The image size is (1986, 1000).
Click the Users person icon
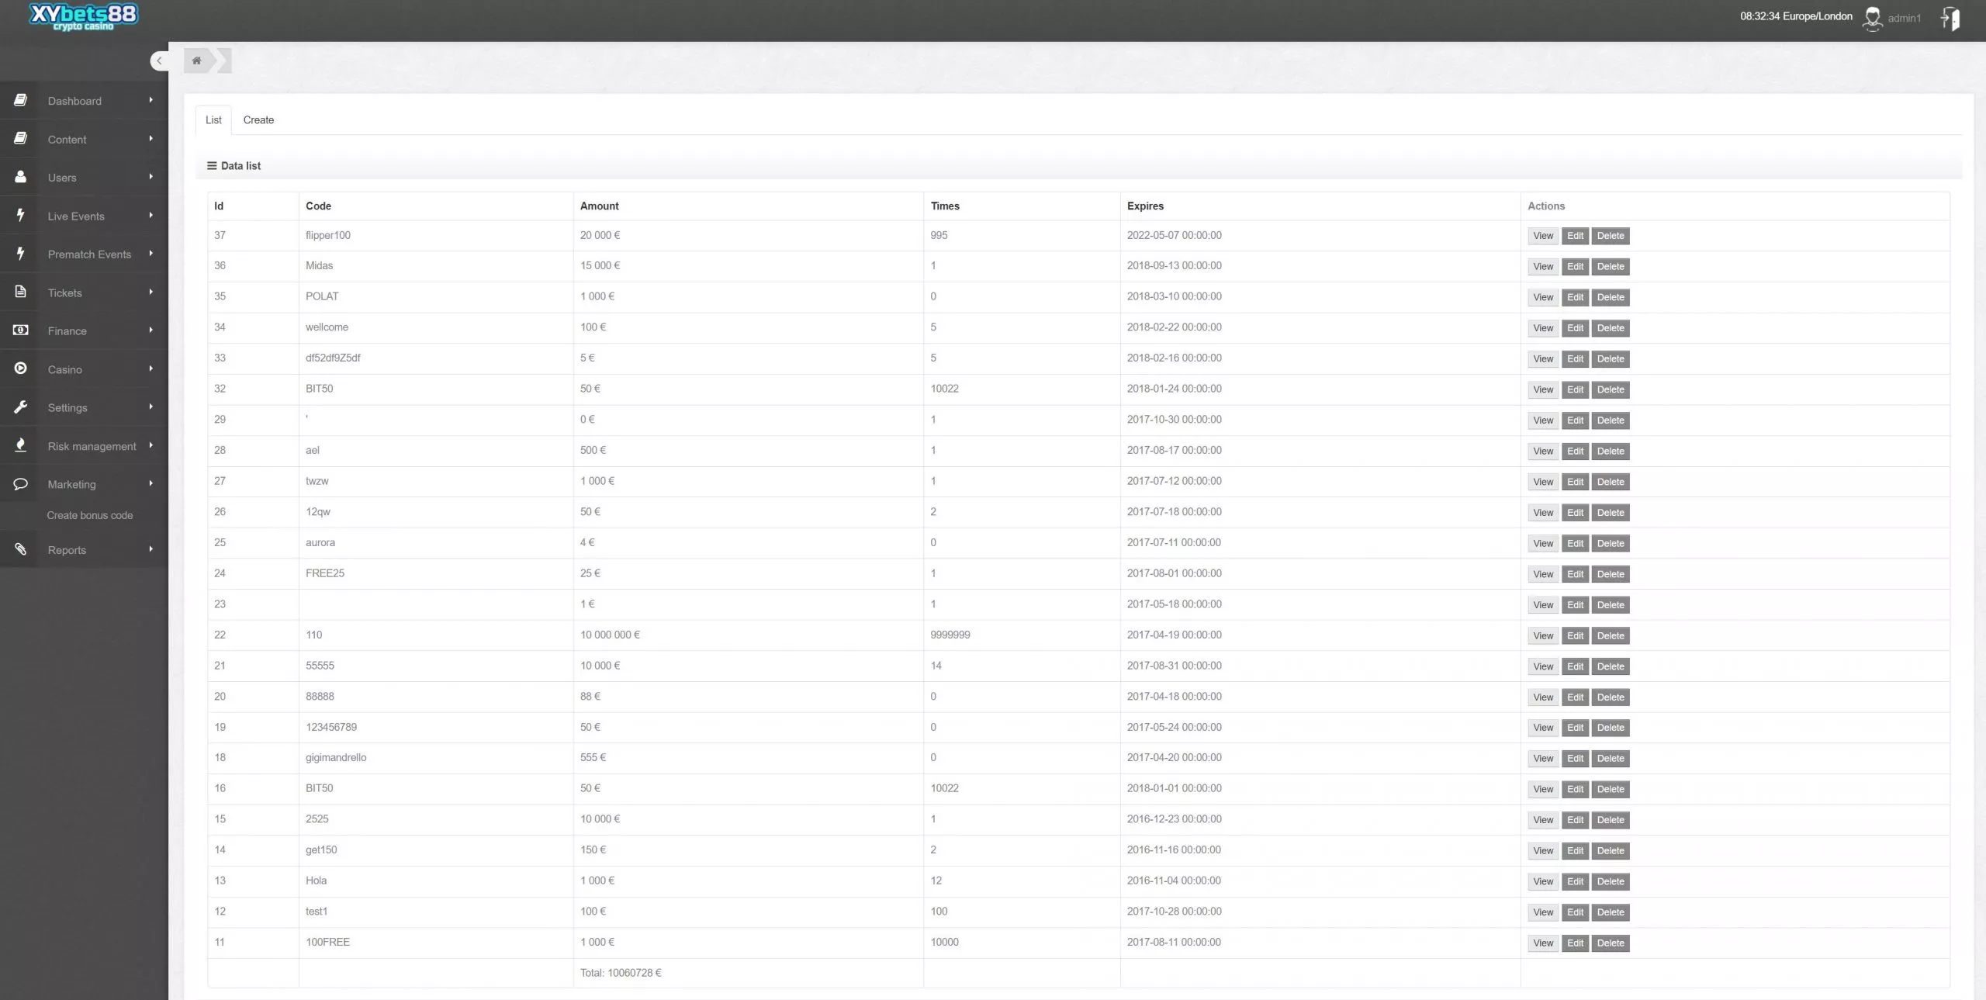pos(21,177)
